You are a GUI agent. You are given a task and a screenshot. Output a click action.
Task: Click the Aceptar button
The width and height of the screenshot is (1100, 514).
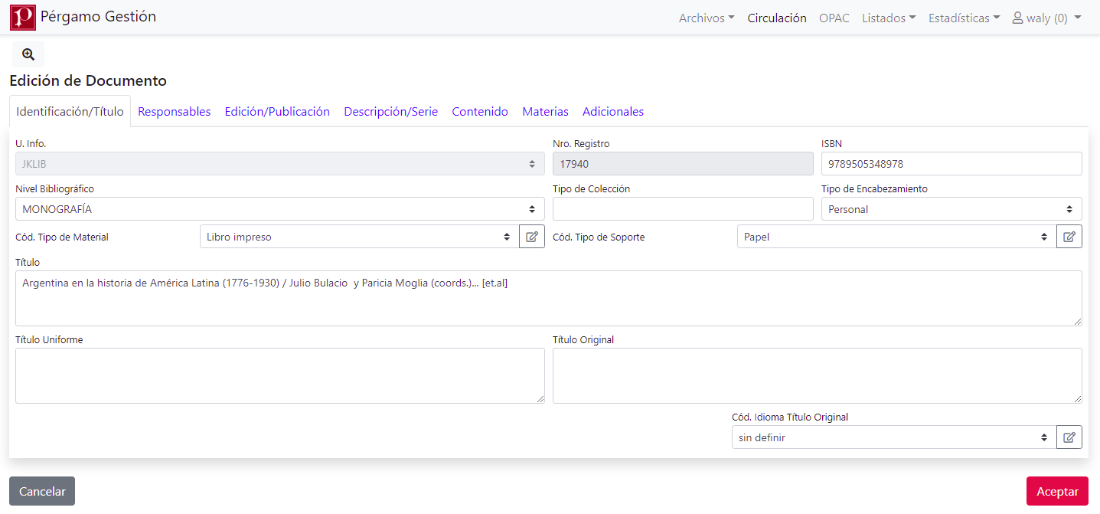[1056, 492]
